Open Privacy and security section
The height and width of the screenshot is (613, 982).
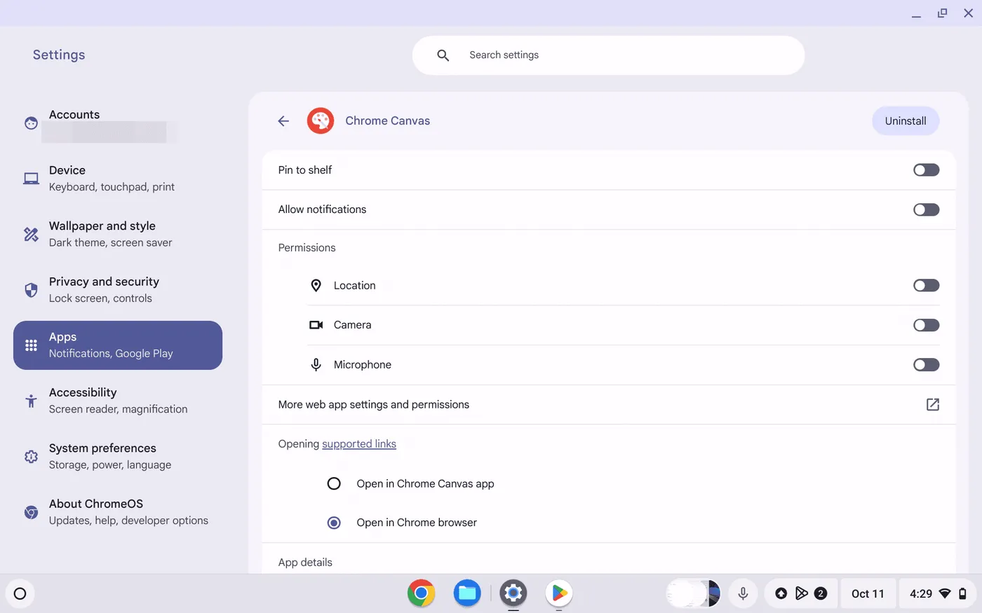coord(118,290)
